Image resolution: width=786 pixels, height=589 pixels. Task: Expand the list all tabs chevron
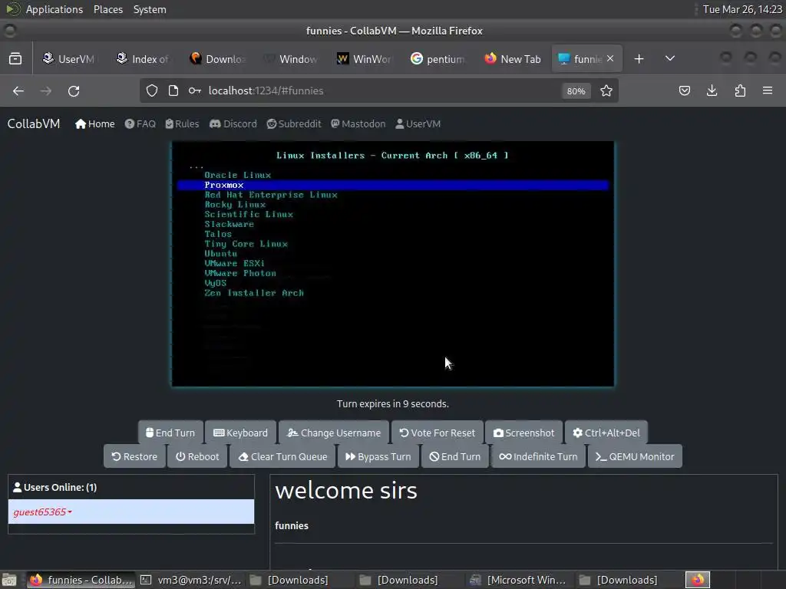coord(669,58)
